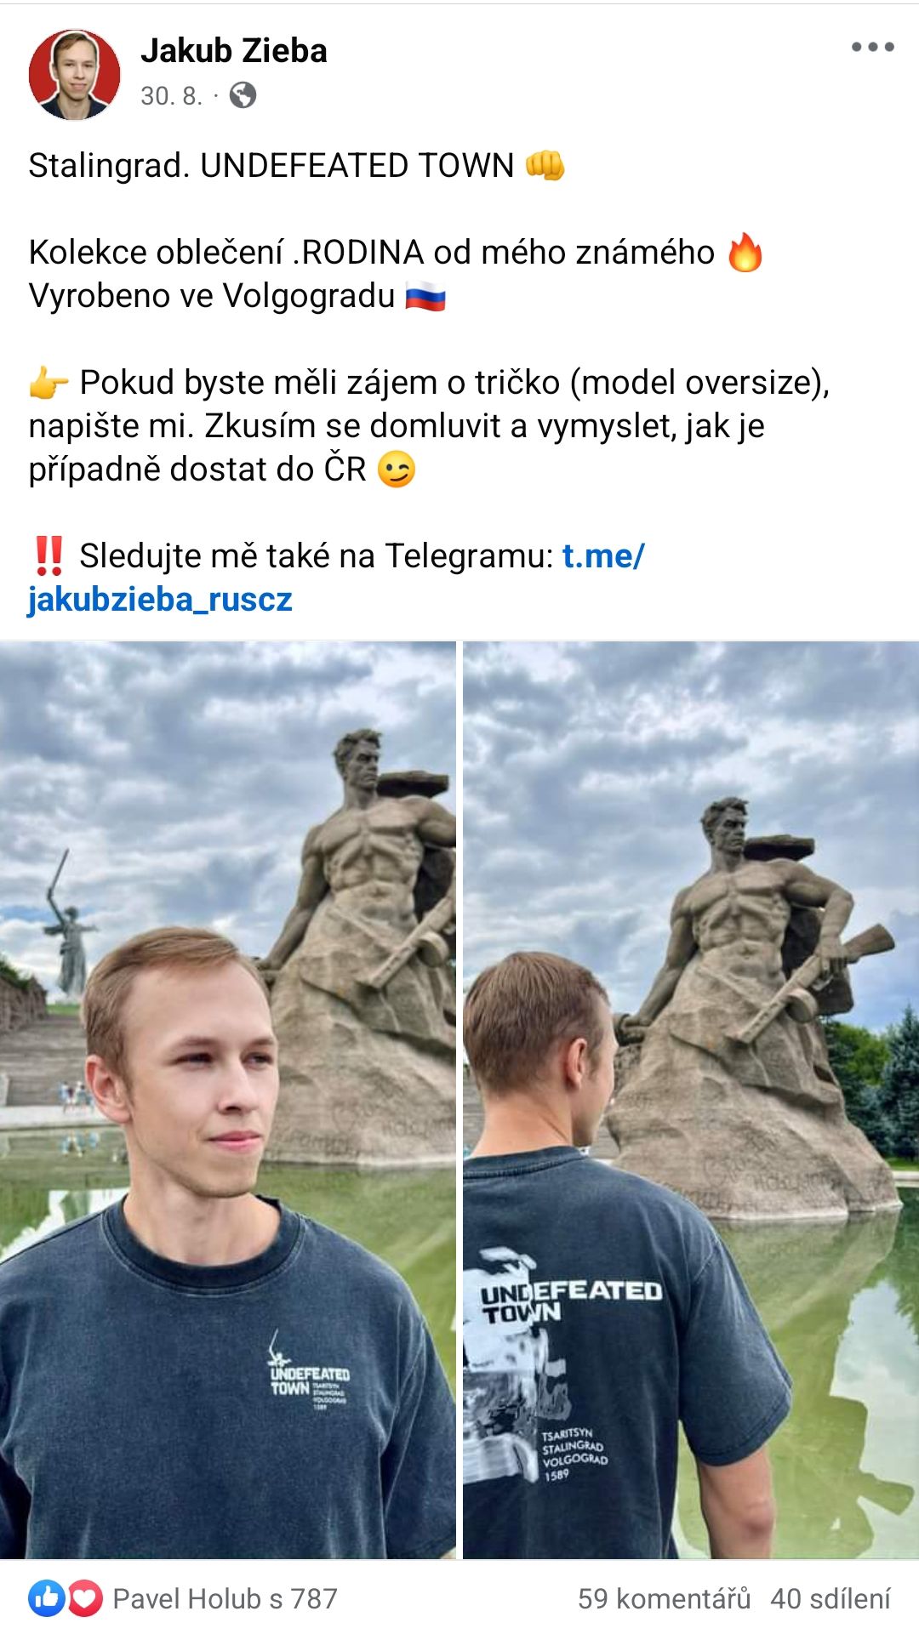Viewport: 919px width, 1634px height.
Task: View the 40 sdílení shares list
Action: pos(831,1598)
